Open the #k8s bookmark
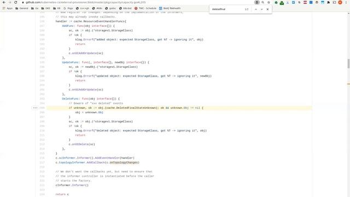350x197 pixels. 97,8
